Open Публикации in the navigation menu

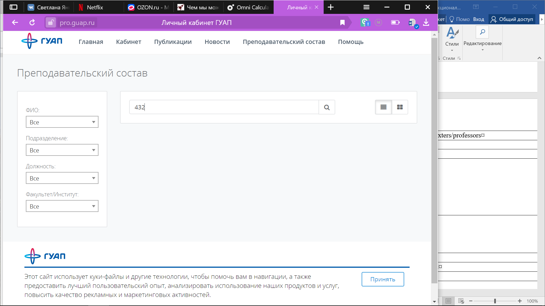pyautogui.click(x=173, y=42)
